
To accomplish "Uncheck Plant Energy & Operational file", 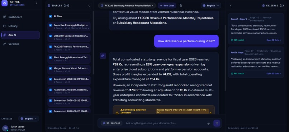I will pos(51,58).
